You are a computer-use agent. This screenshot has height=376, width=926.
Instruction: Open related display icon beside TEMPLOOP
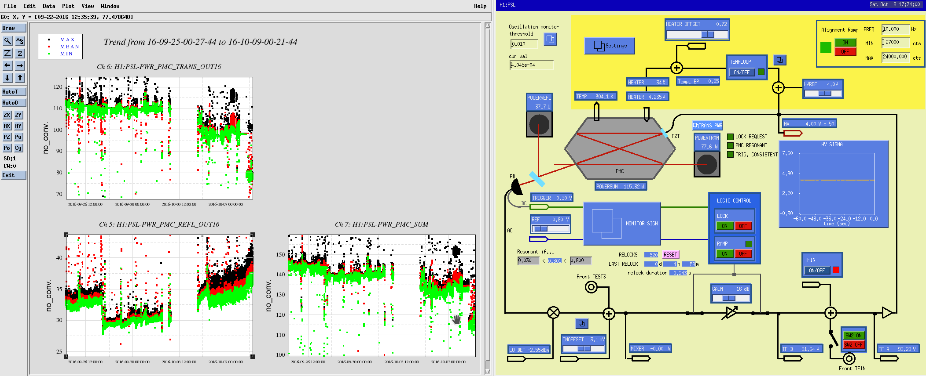(x=779, y=60)
